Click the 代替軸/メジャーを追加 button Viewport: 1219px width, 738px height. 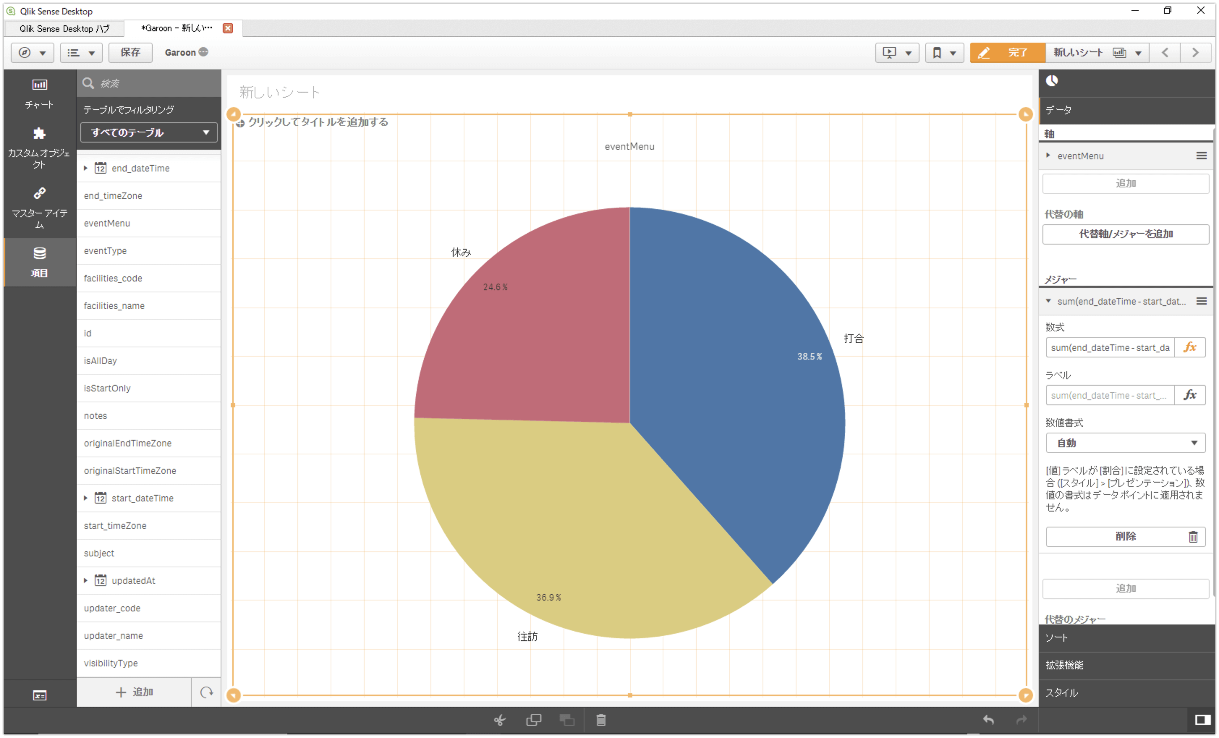click(1125, 234)
